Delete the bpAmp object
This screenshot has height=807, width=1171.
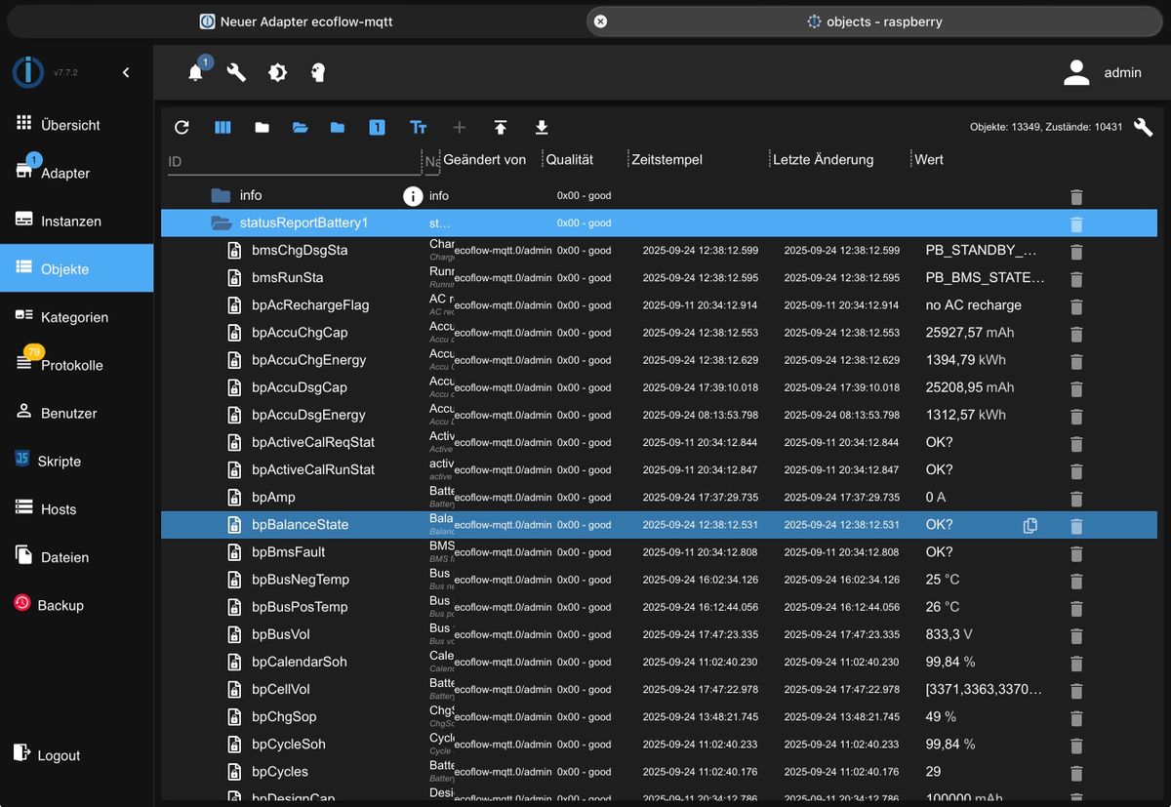pos(1076,498)
